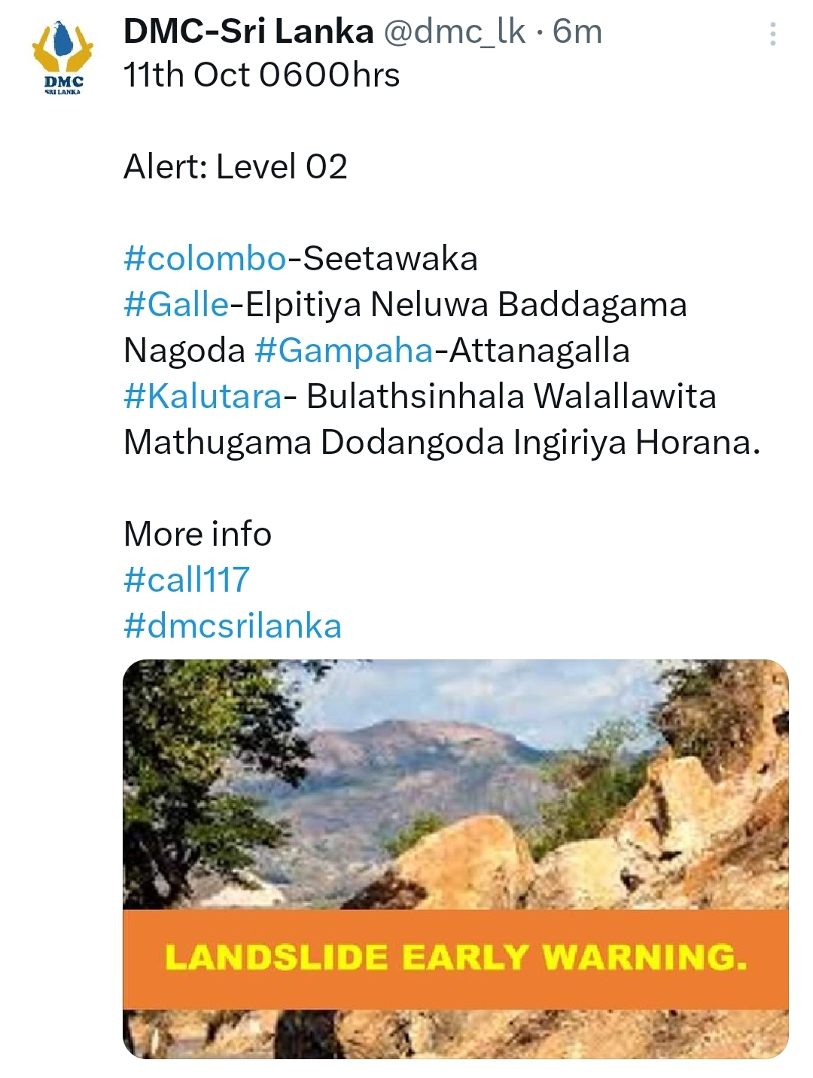This screenshot has width=813, height=1078.
Task: Select the Alert: Level 02 text
Action: coord(236,167)
